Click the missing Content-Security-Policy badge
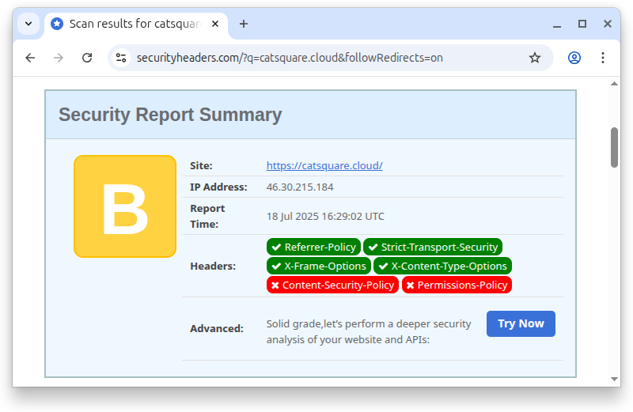Image resolution: width=633 pixels, height=412 pixels. tap(332, 285)
